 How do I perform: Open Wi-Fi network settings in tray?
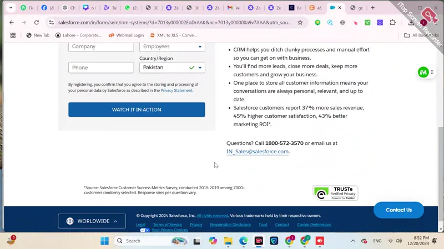click(x=390, y=241)
